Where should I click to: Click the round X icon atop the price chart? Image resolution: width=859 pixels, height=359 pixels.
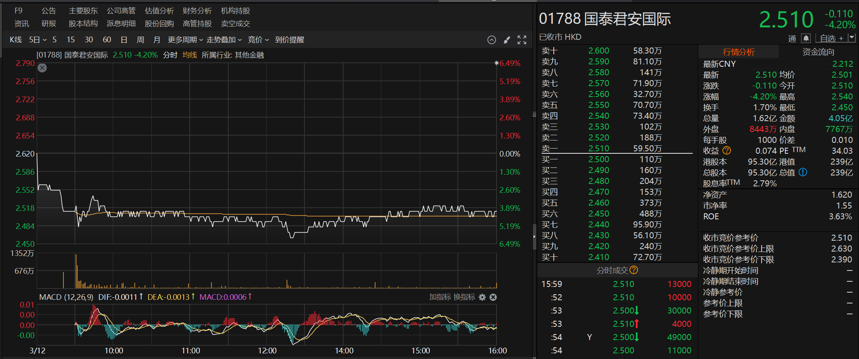pyautogui.click(x=42, y=68)
